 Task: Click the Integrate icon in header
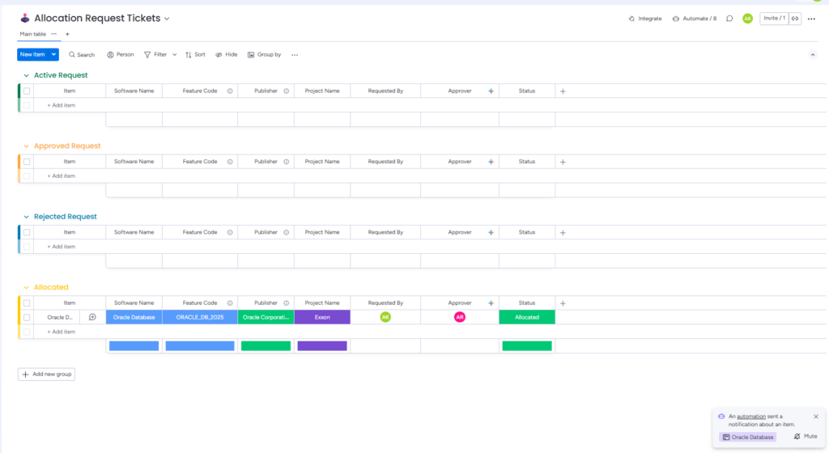632,19
